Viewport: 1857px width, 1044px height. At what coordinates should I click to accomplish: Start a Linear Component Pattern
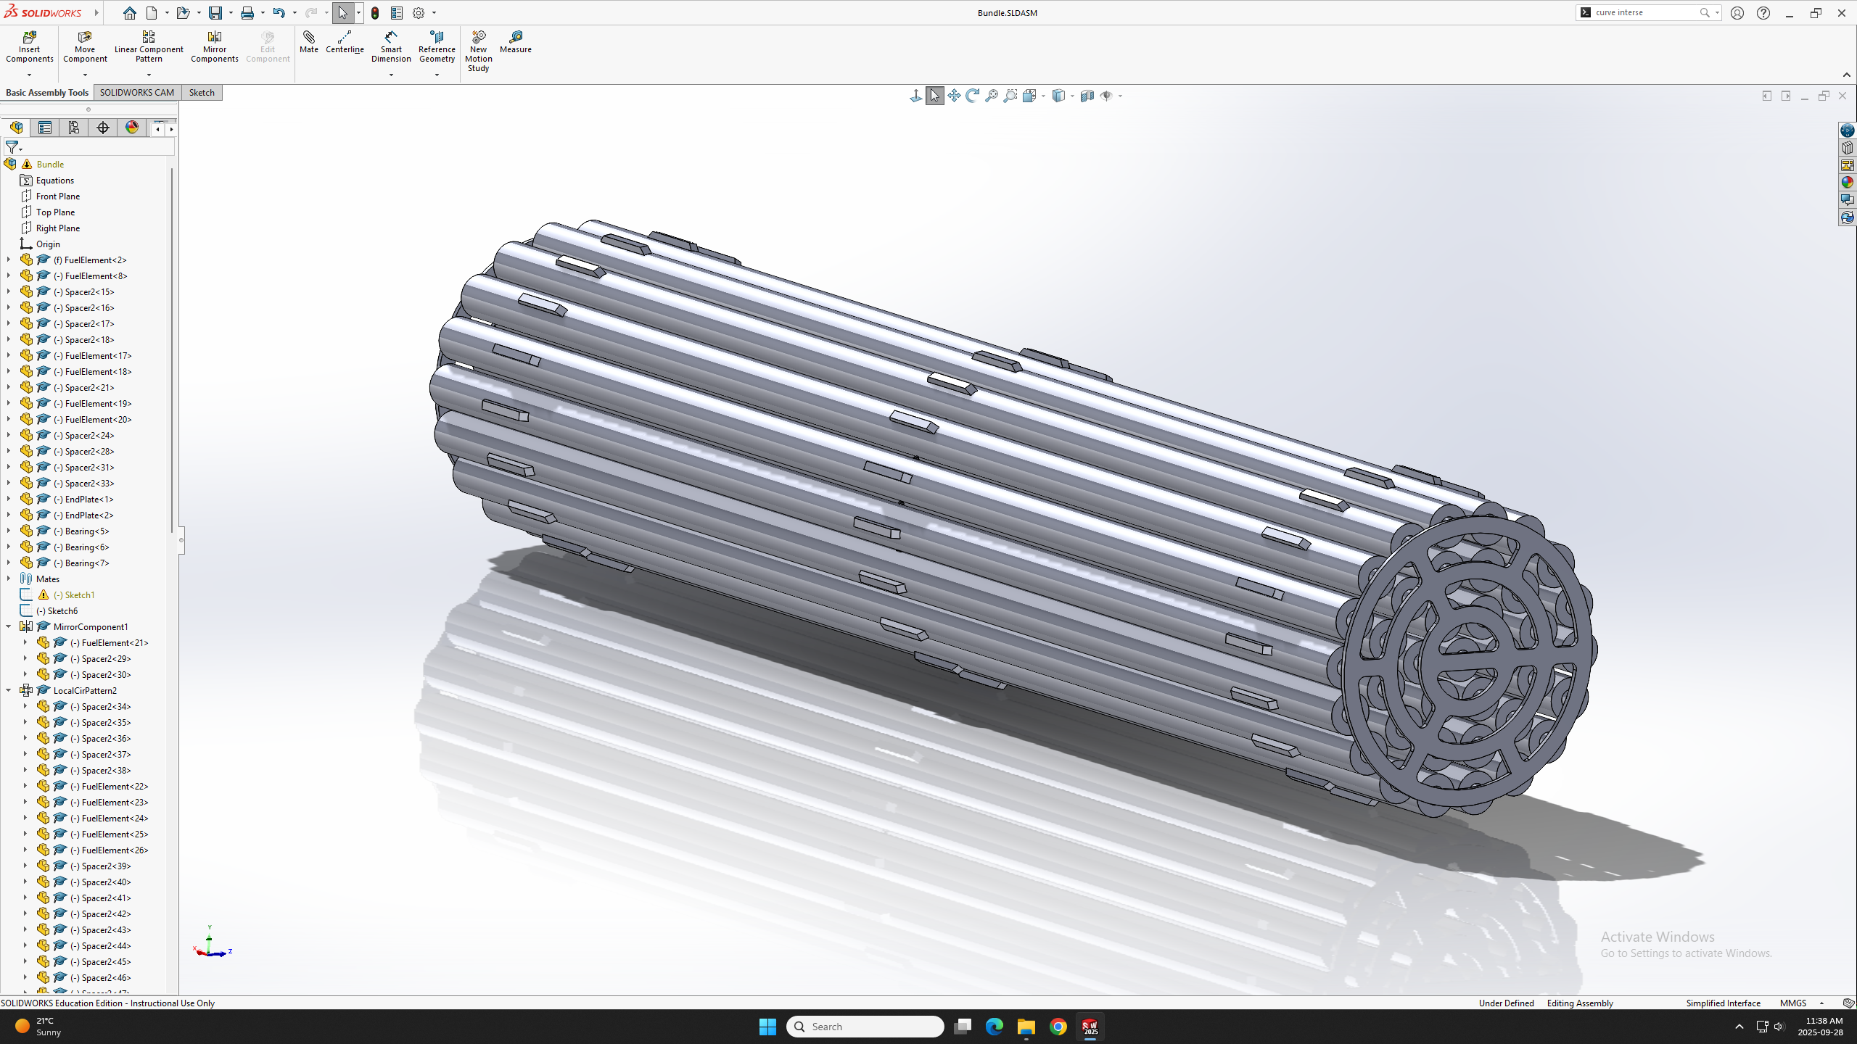149,47
